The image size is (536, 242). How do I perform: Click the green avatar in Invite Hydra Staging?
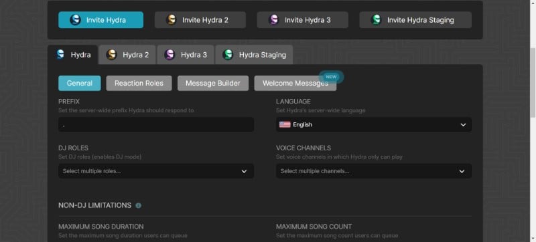[x=376, y=20]
